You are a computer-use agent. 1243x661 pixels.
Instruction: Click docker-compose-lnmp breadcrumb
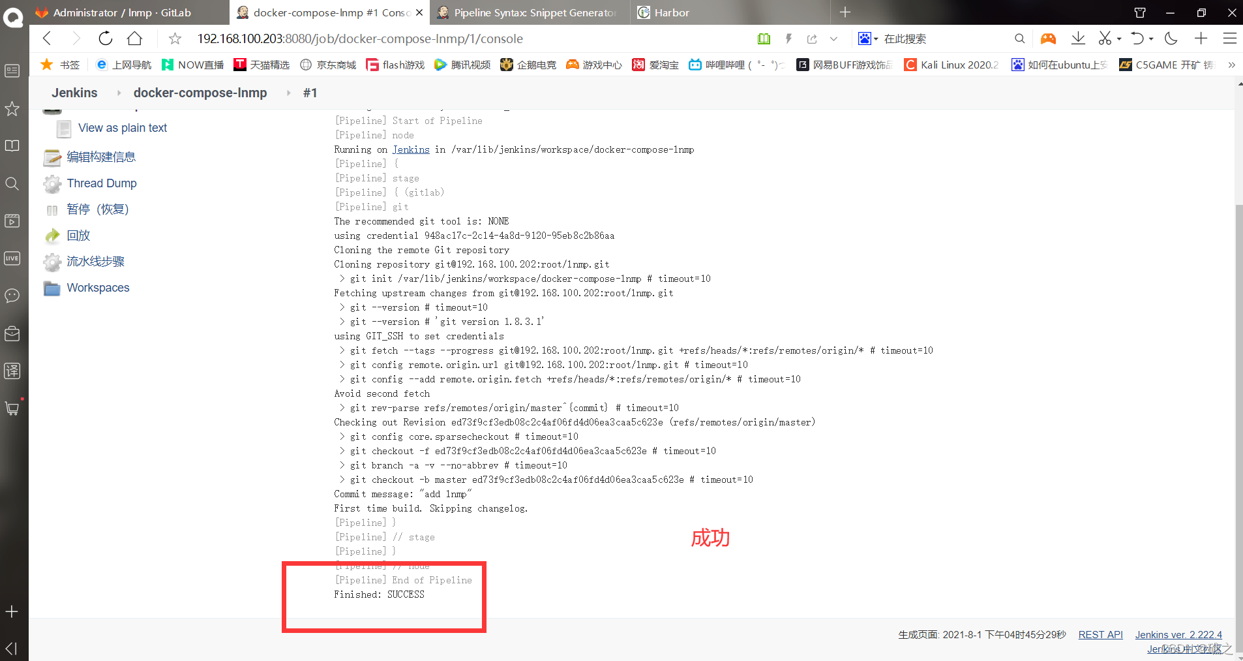(x=200, y=93)
